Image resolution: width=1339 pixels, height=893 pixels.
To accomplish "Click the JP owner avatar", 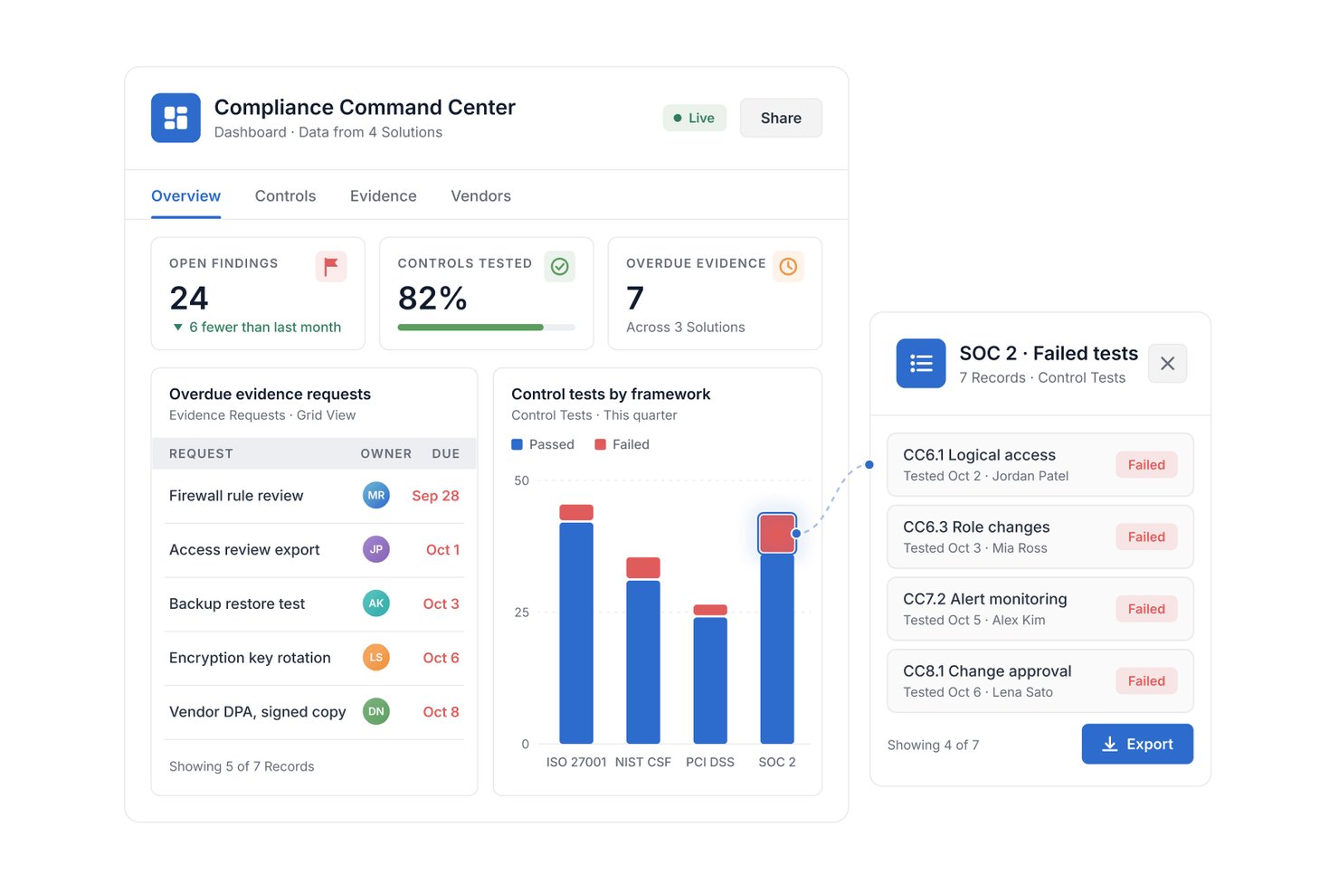I will (376, 549).
